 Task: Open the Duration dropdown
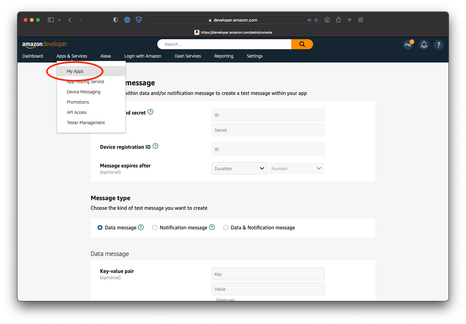[240, 168]
